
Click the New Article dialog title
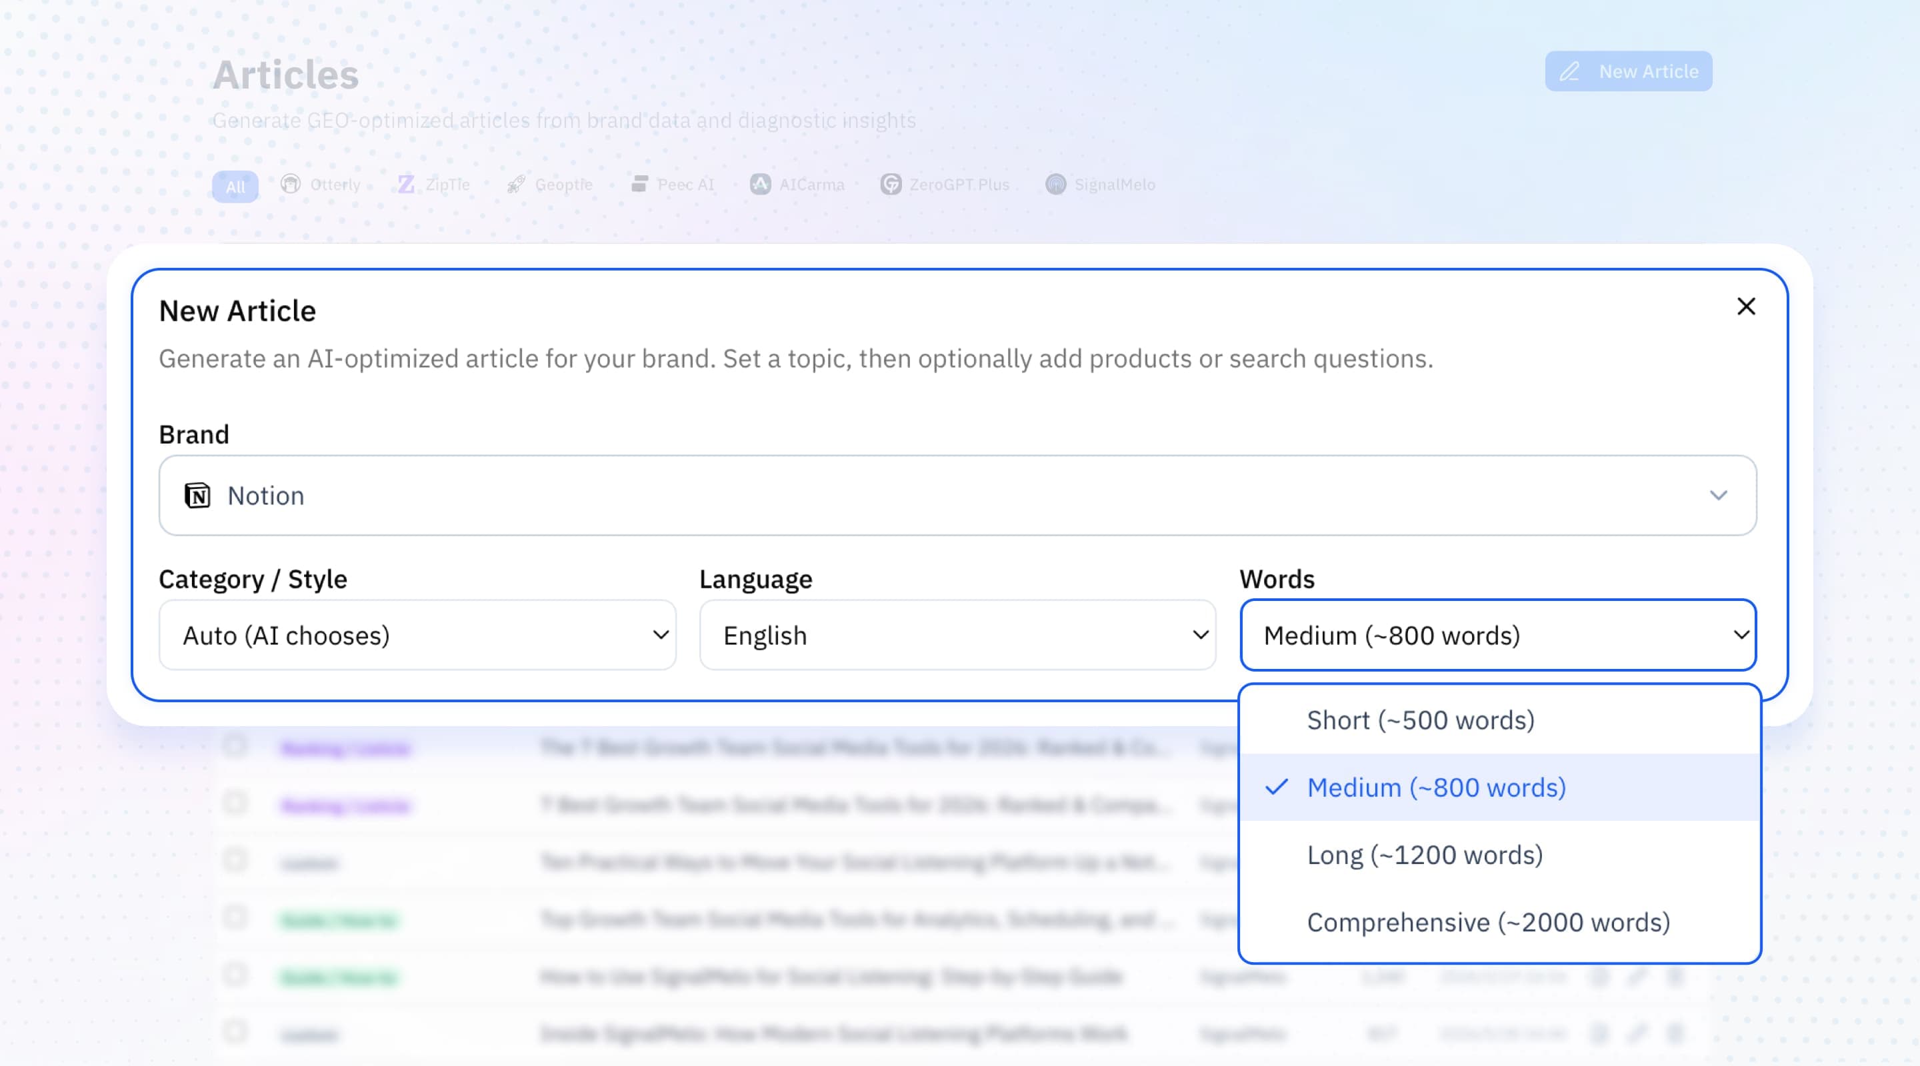pyautogui.click(x=238, y=310)
